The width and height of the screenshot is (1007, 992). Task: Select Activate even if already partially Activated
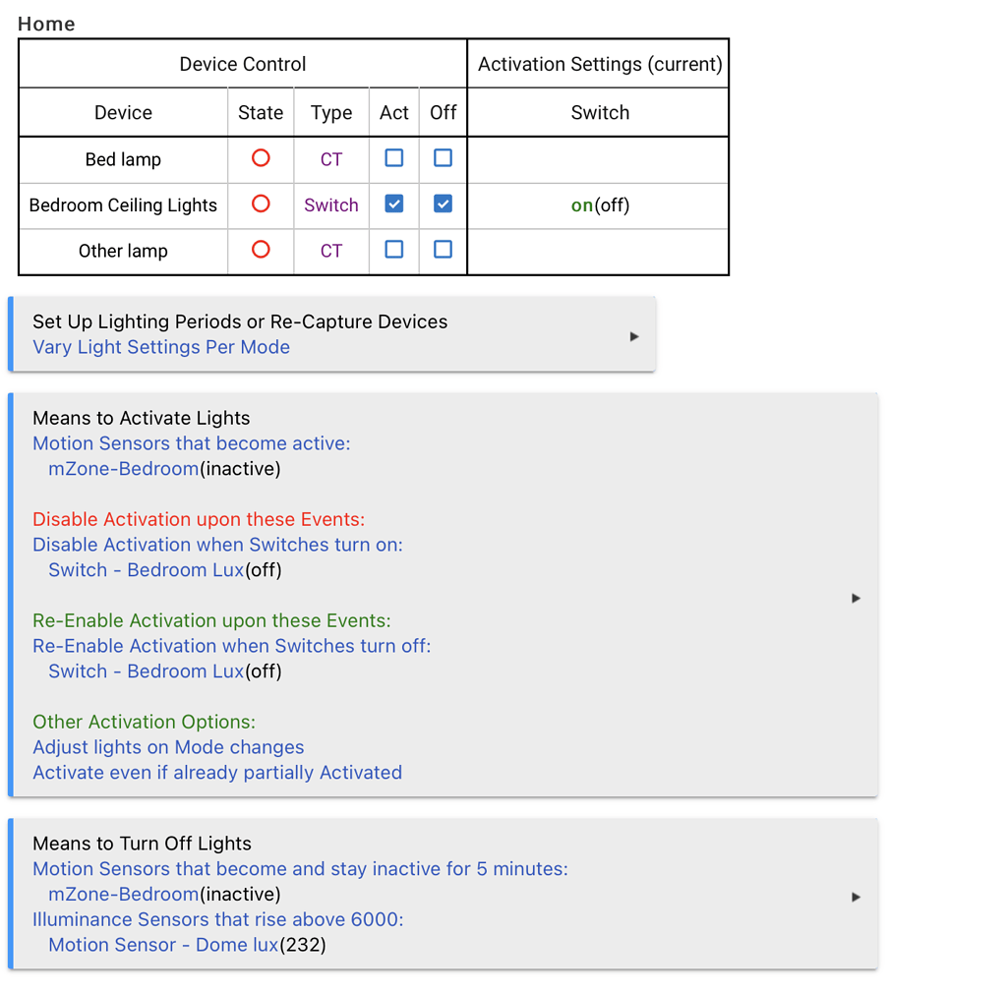[x=217, y=773]
